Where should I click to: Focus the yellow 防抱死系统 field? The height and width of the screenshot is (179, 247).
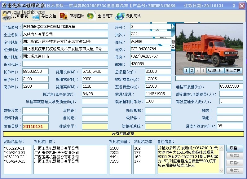[x=158, y=126]
